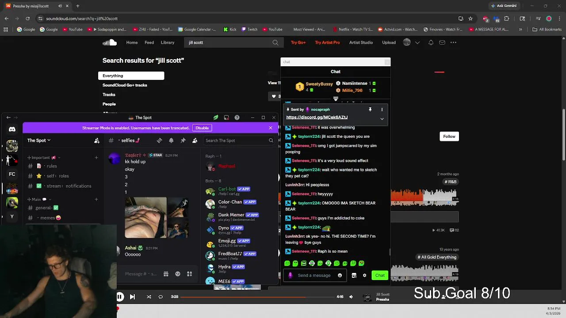Open invite people icon next to The Spot

click(97, 140)
